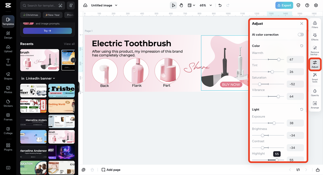323x175 pixels.
Task: Click the template search field
Action: tap(42, 5)
